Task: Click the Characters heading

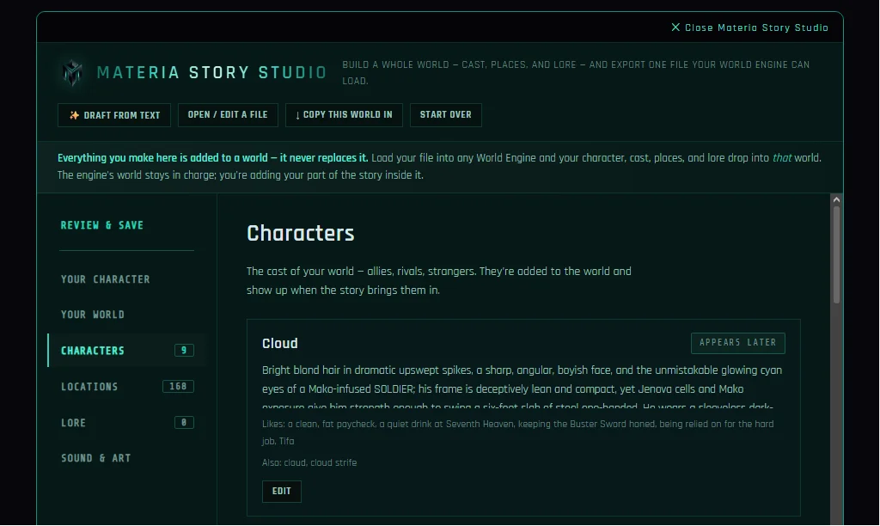Action: tap(300, 233)
